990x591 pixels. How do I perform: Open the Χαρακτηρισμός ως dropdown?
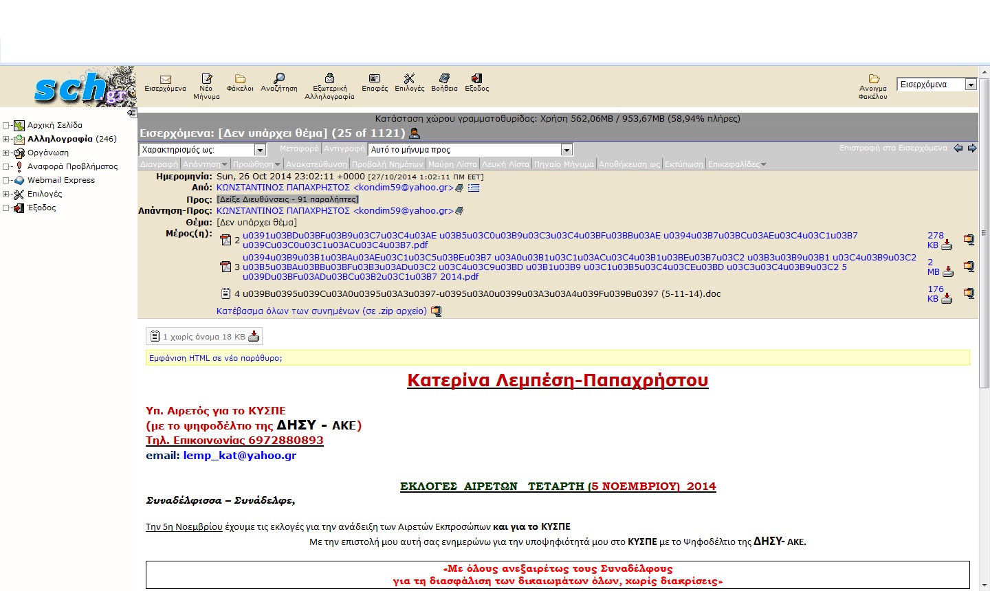coord(260,150)
